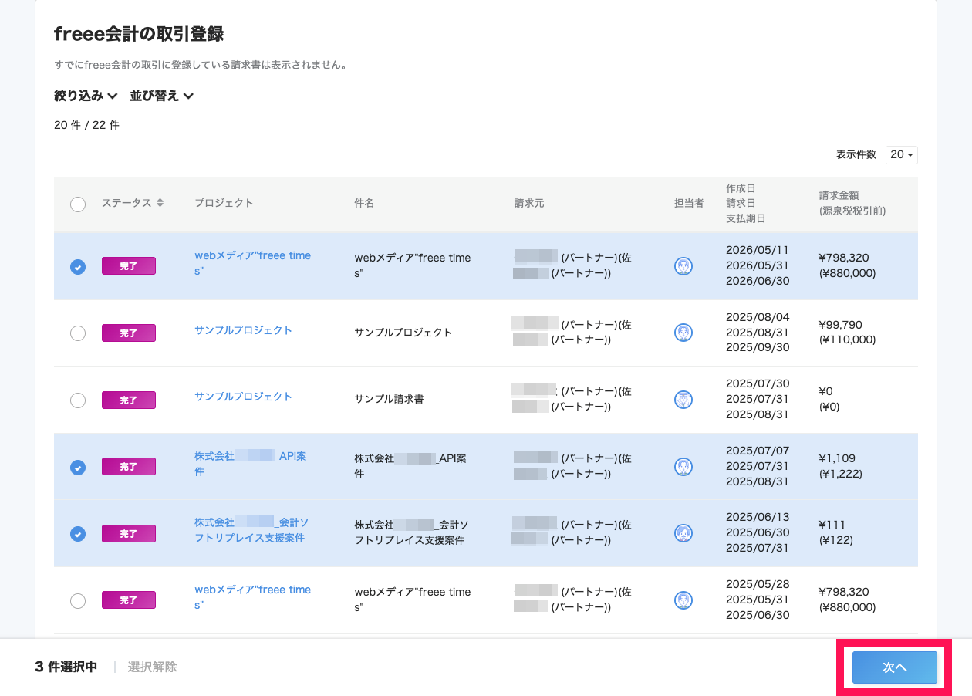Toggle the select-all checkbox in table header
This screenshot has width=972, height=696.
pos(78,204)
